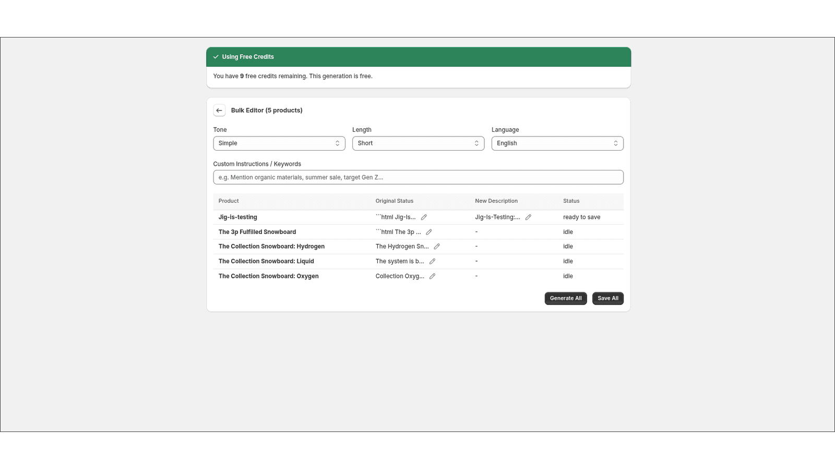Viewport: 835px width, 469px height.
Task: Edit original status of Snowboard: Liquid
Action: pyautogui.click(x=432, y=261)
